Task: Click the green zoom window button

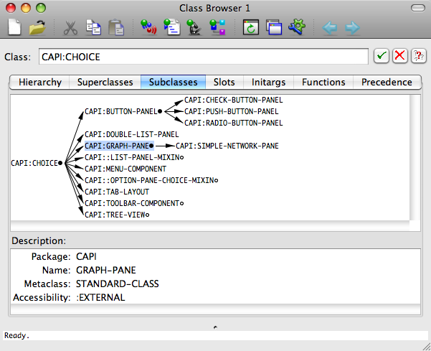Action: pos(41,8)
